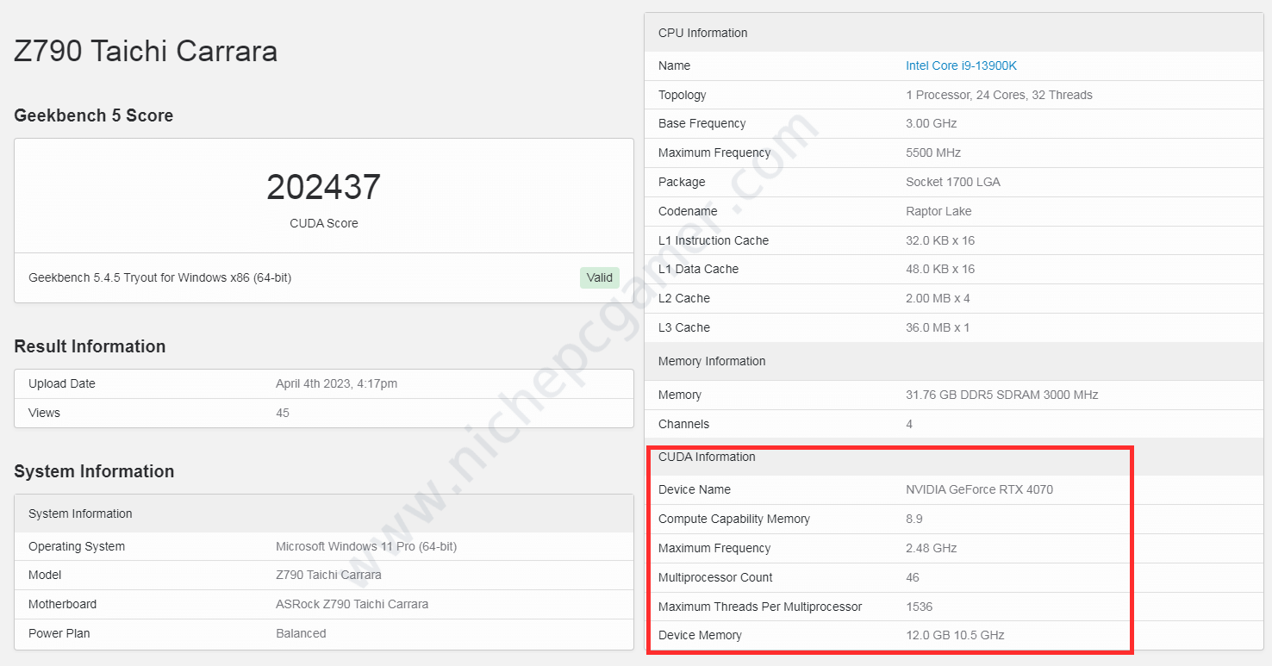The width and height of the screenshot is (1272, 666).
Task: Click the large System Information section heading
Action: point(94,471)
